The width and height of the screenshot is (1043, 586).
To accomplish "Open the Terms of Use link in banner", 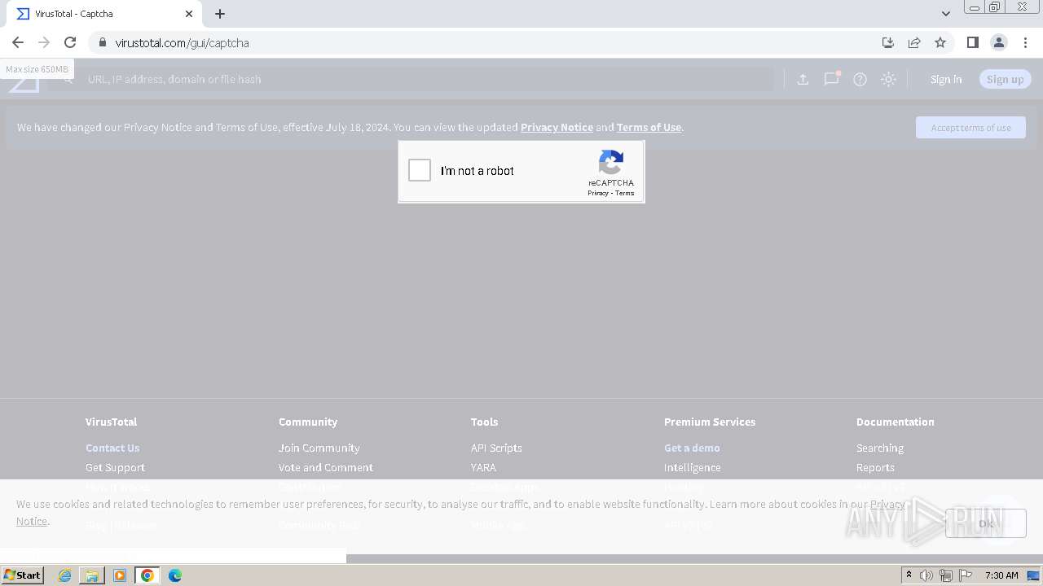I will [x=649, y=127].
